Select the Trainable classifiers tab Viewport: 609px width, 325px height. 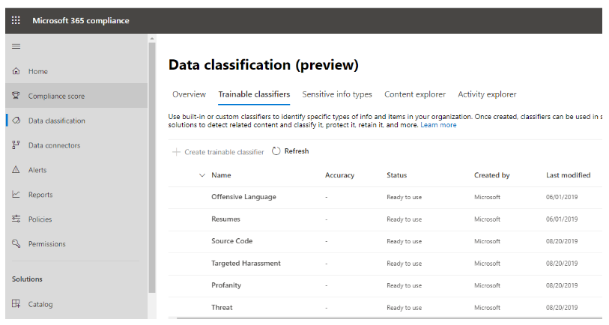[x=254, y=94]
